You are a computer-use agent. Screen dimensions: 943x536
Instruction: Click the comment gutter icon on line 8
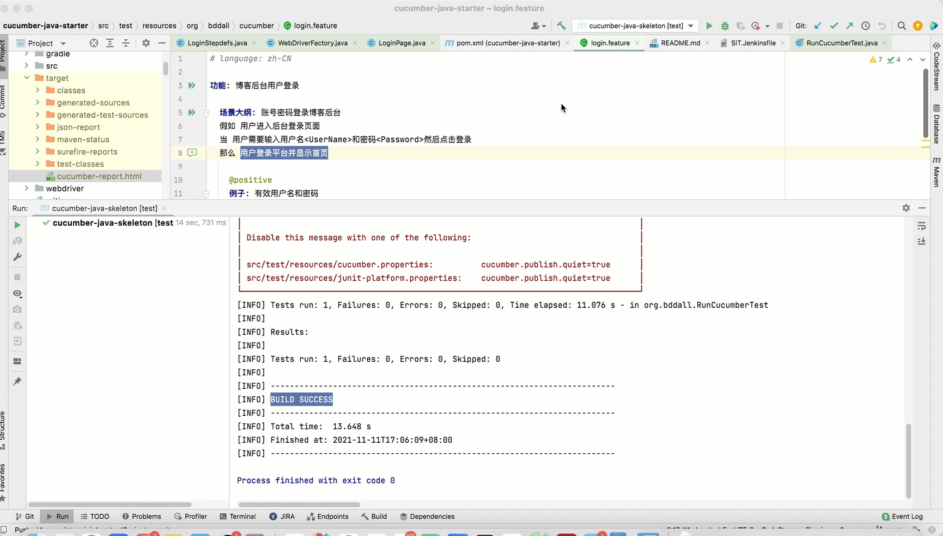[x=192, y=153]
